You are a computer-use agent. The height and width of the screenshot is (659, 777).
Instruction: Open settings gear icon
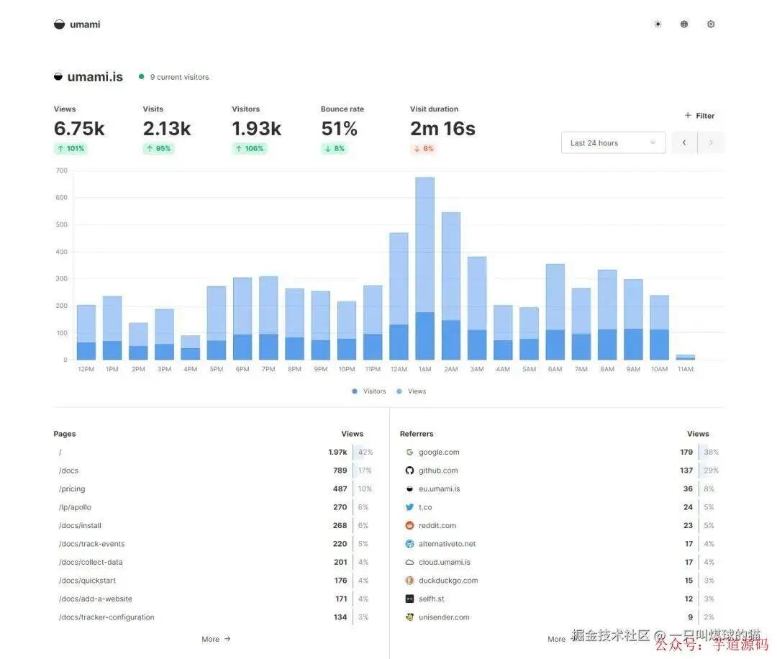pos(711,24)
